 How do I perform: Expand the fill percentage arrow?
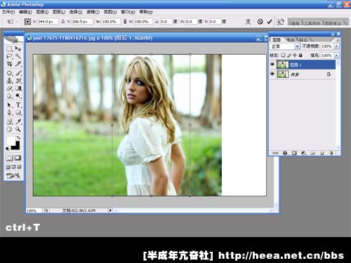[x=337, y=55]
